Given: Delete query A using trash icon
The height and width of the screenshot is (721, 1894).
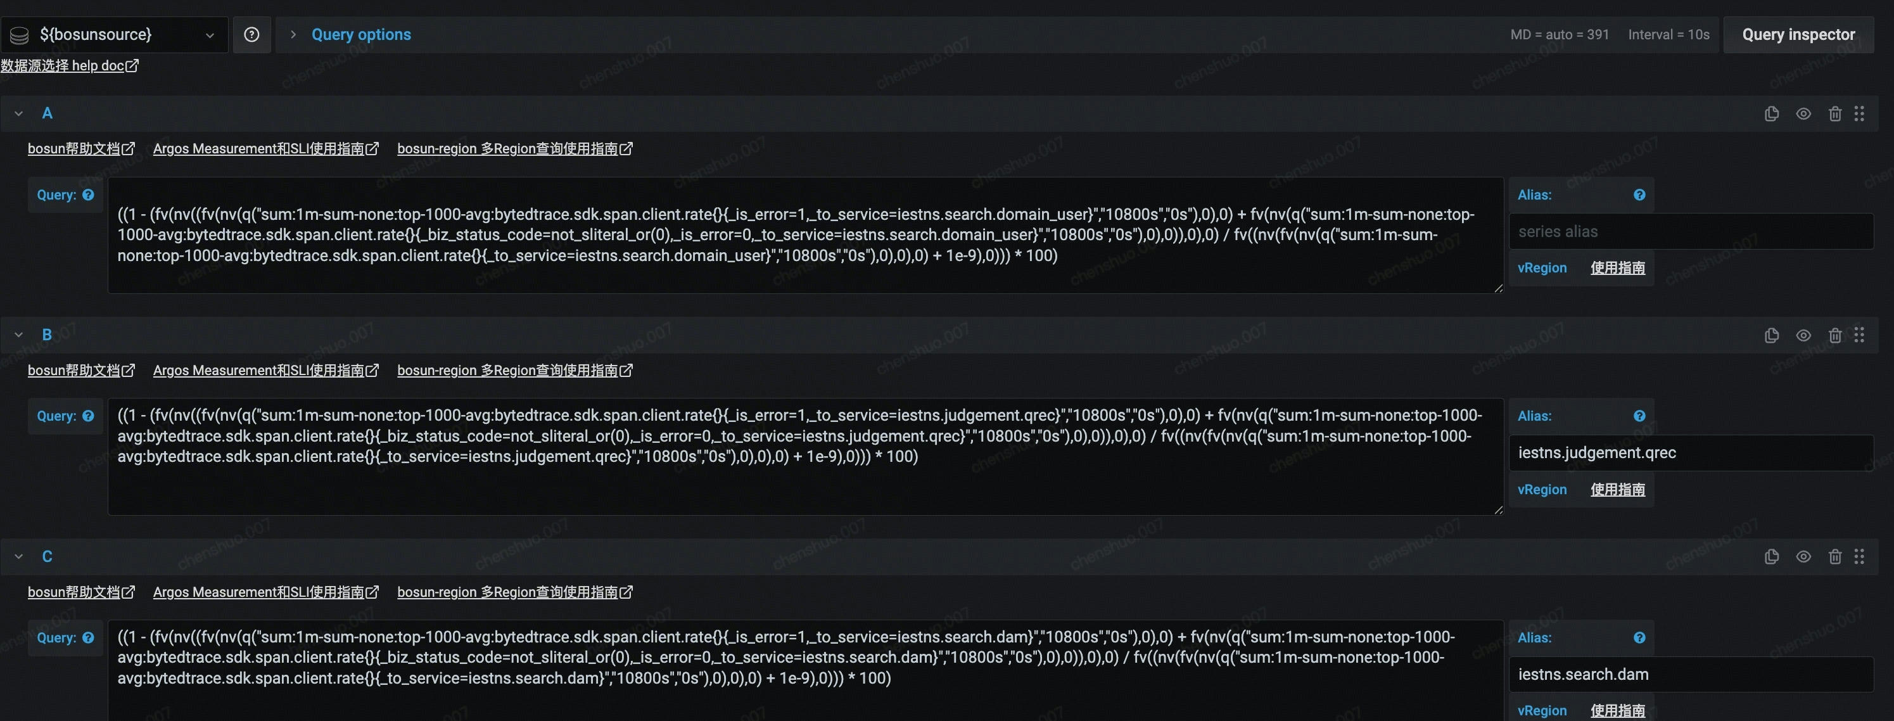Looking at the screenshot, I should [x=1834, y=113].
